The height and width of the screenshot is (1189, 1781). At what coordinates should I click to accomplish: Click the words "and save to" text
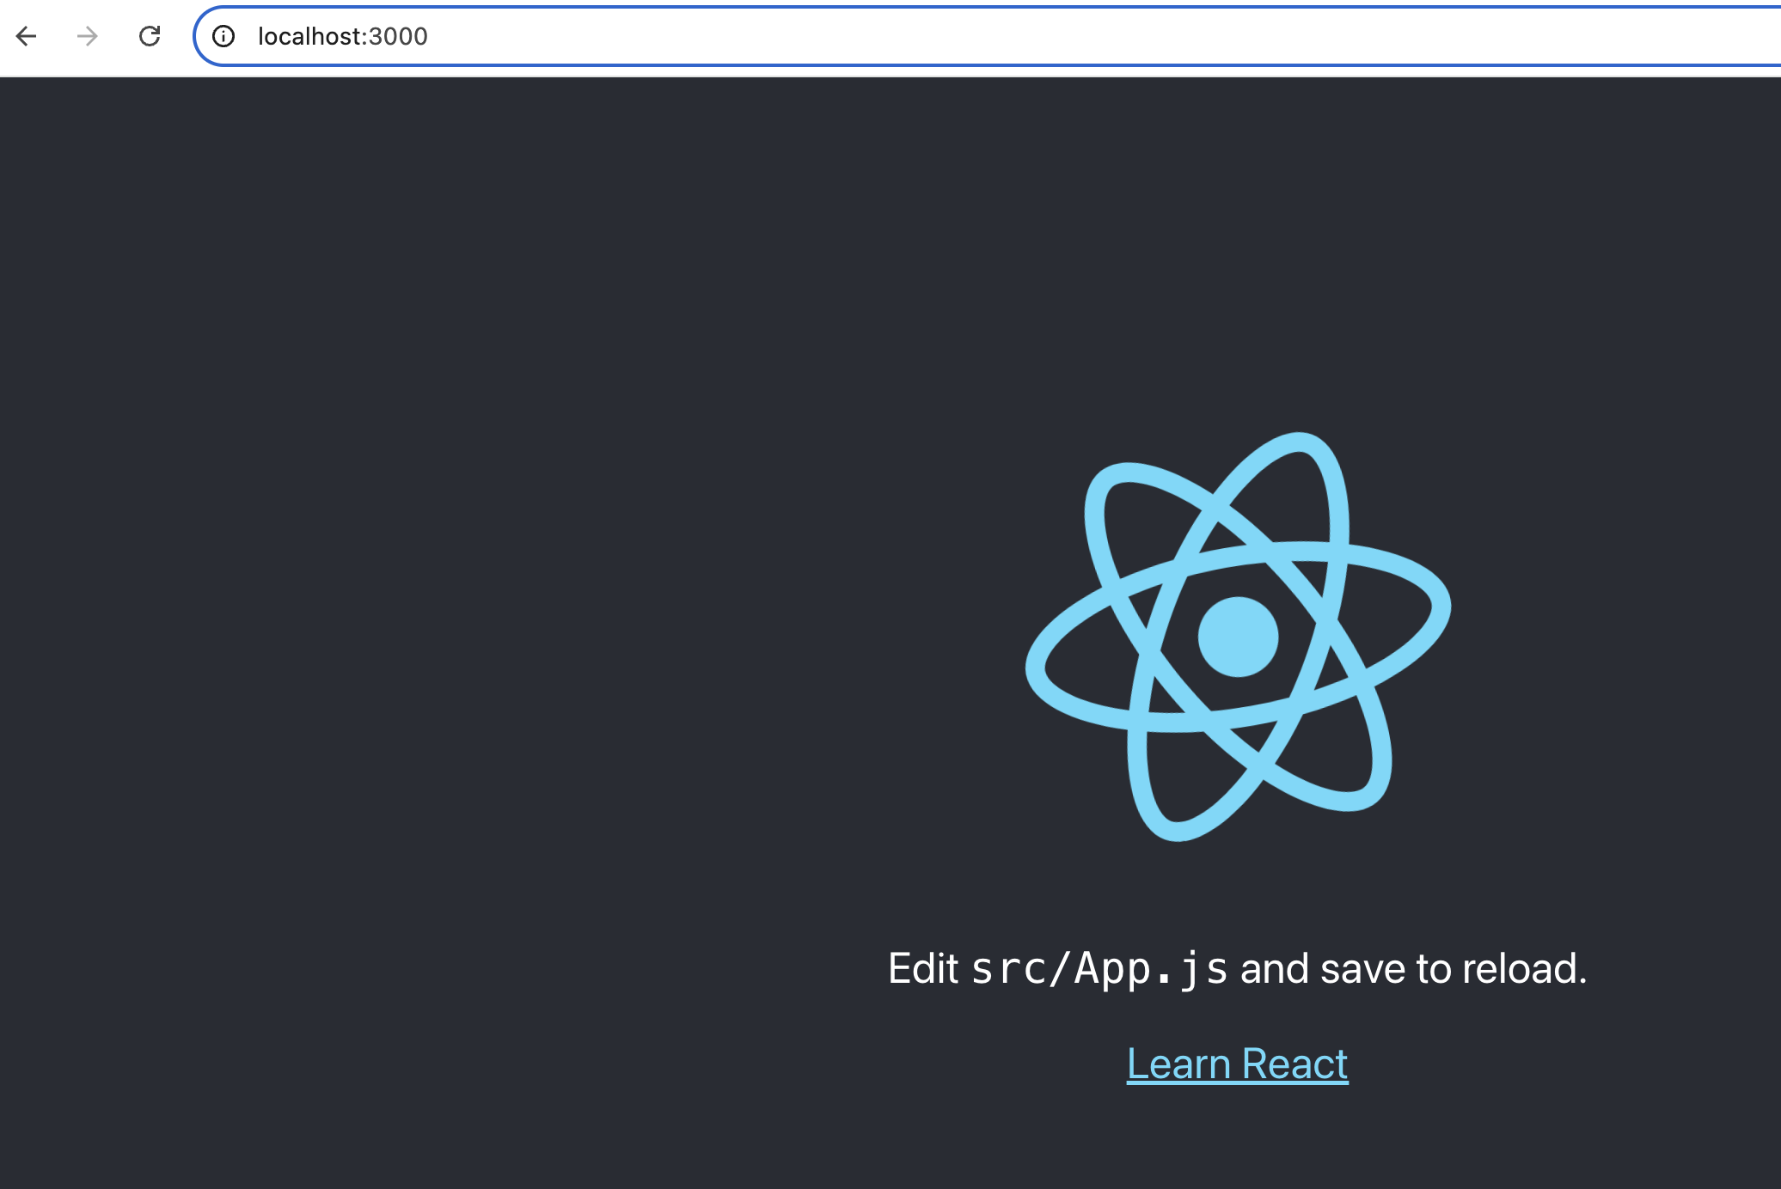click(1345, 969)
